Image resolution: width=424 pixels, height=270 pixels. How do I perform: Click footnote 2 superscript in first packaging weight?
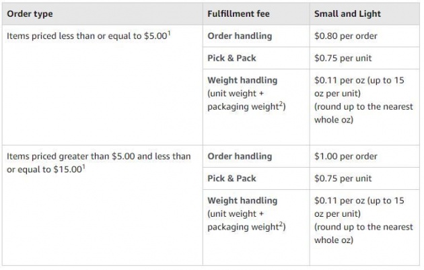pyautogui.click(x=281, y=104)
